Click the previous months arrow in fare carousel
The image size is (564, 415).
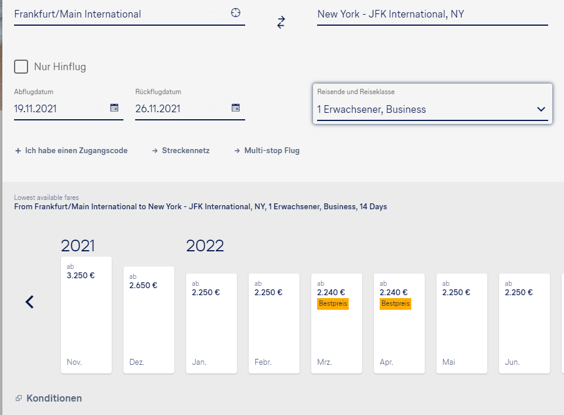(x=29, y=302)
